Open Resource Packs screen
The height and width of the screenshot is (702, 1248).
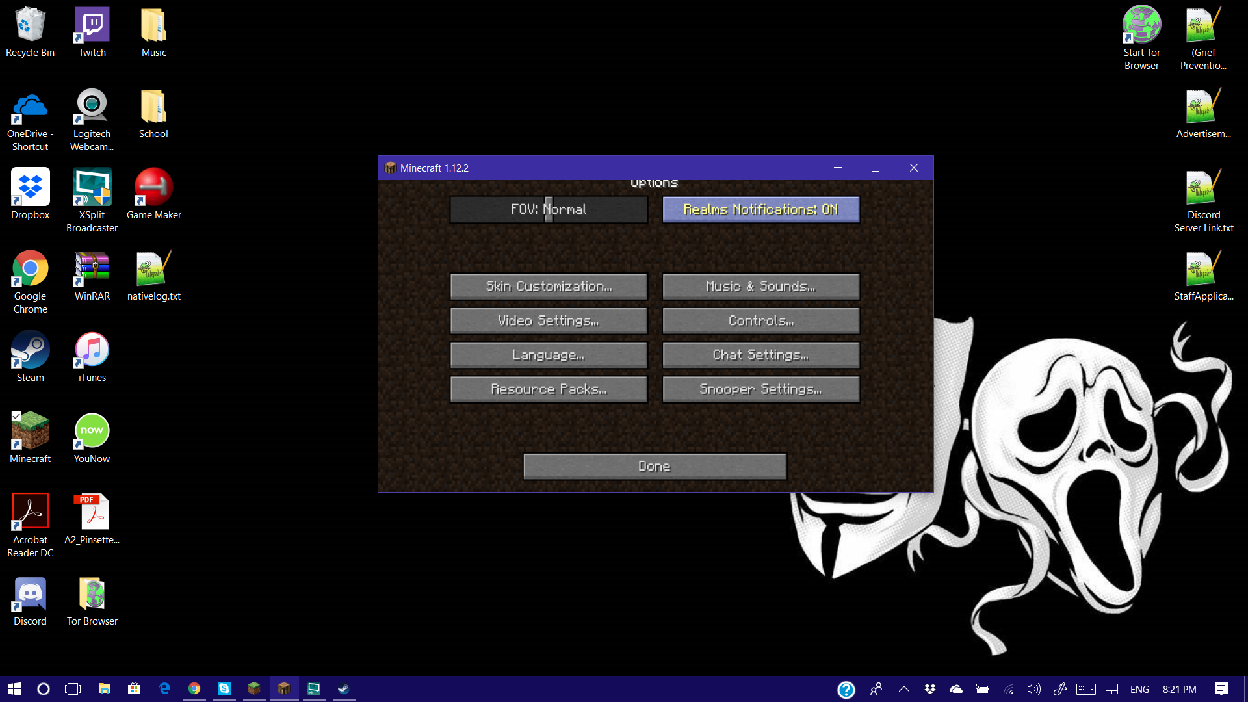pyautogui.click(x=549, y=389)
